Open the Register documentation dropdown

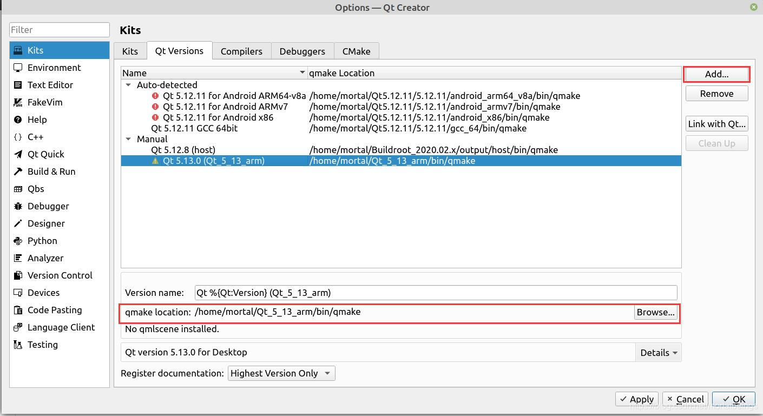281,373
